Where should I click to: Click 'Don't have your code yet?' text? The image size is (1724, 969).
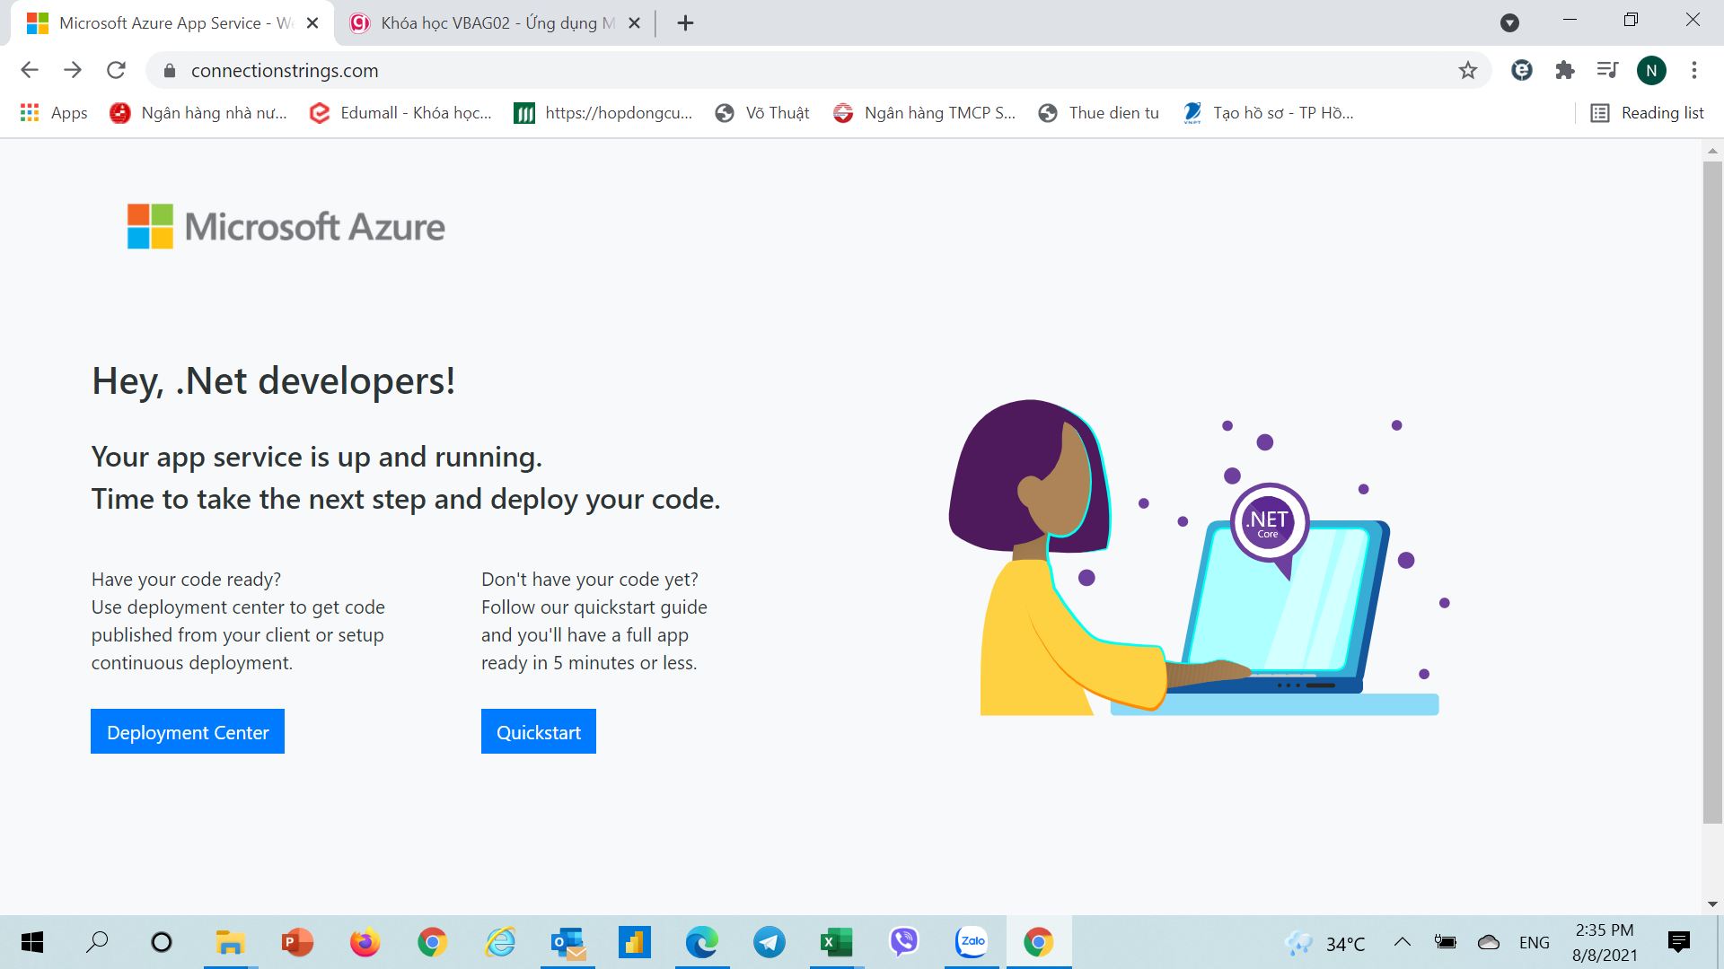(x=590, y=580)
